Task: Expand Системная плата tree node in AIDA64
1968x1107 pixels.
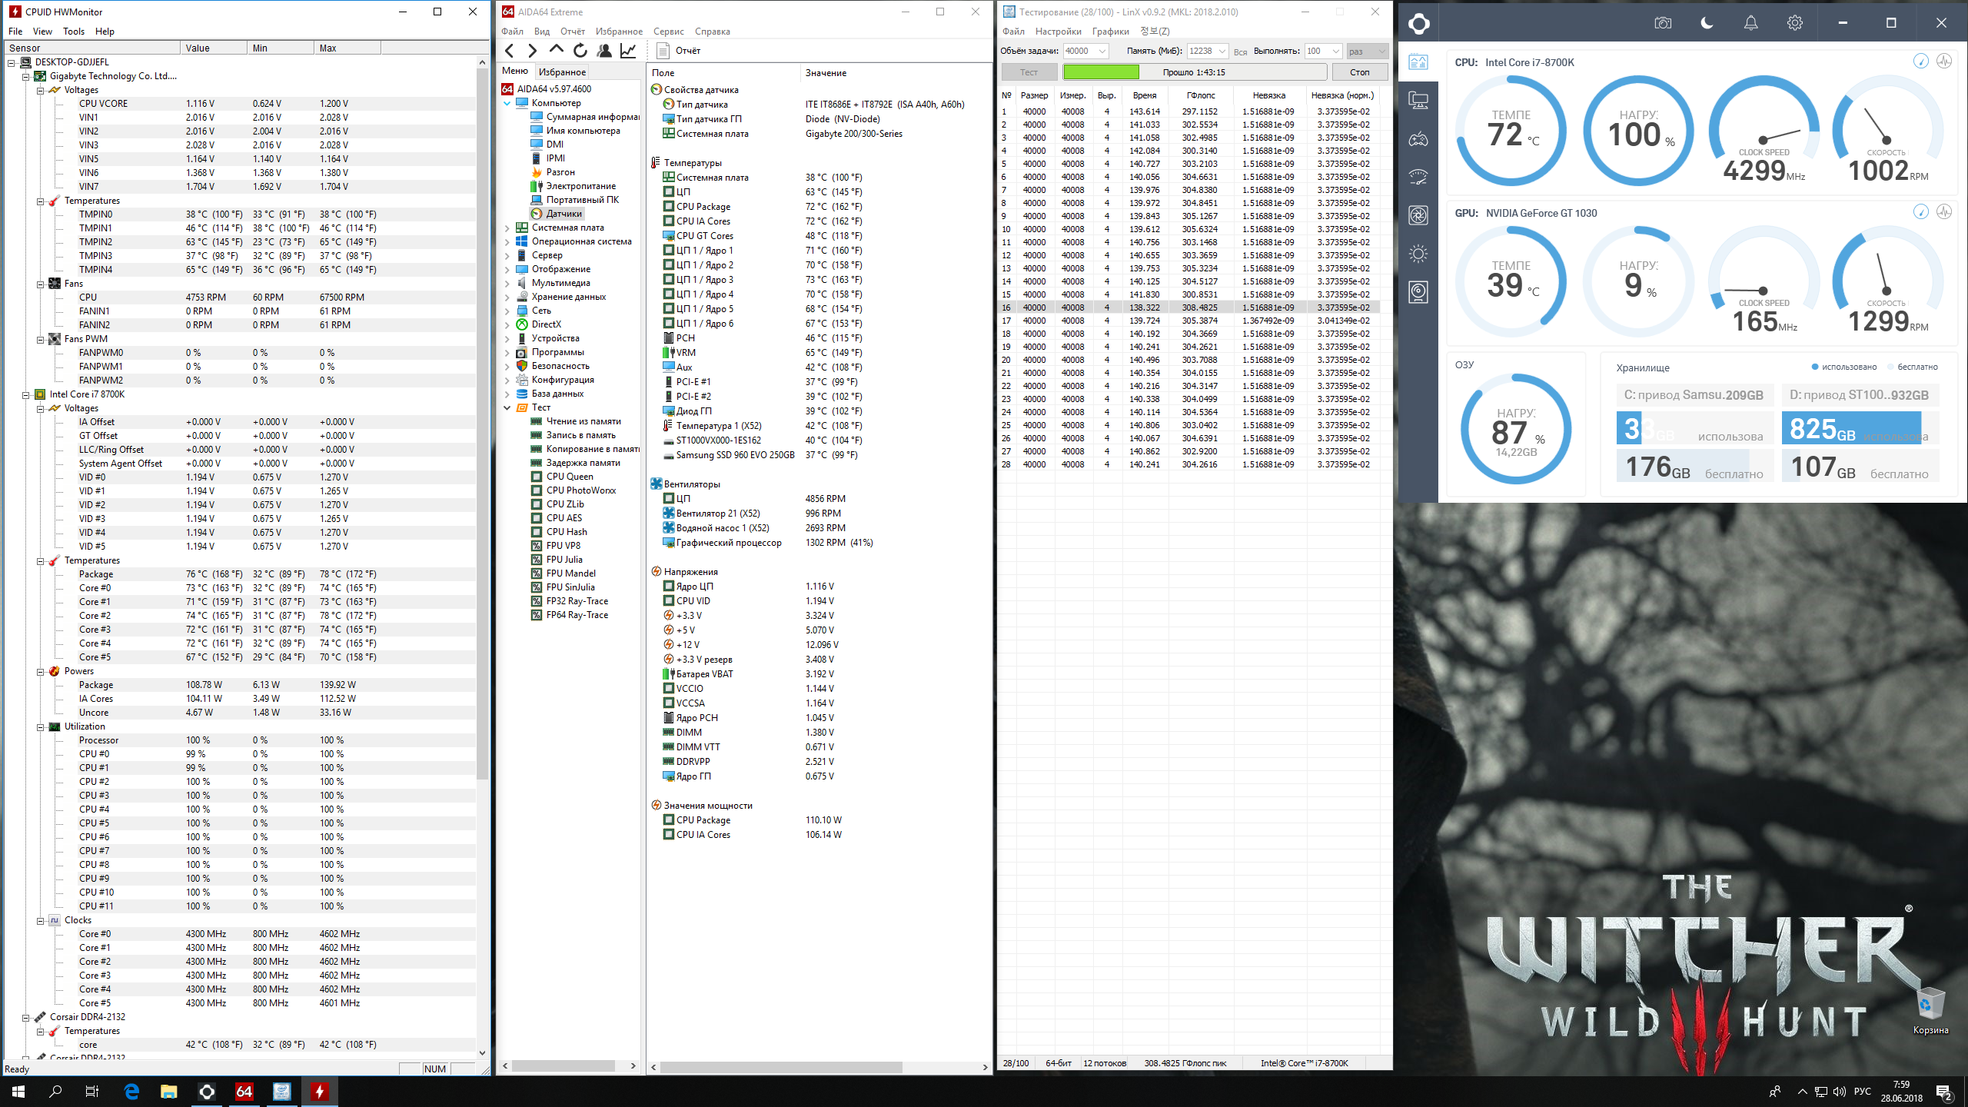Action: click(507, 228)
